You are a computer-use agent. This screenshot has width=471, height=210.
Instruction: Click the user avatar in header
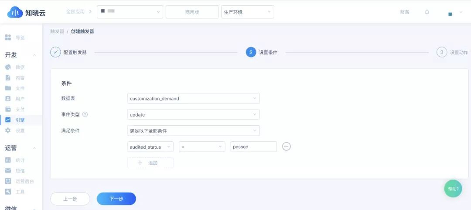(450, 14)
